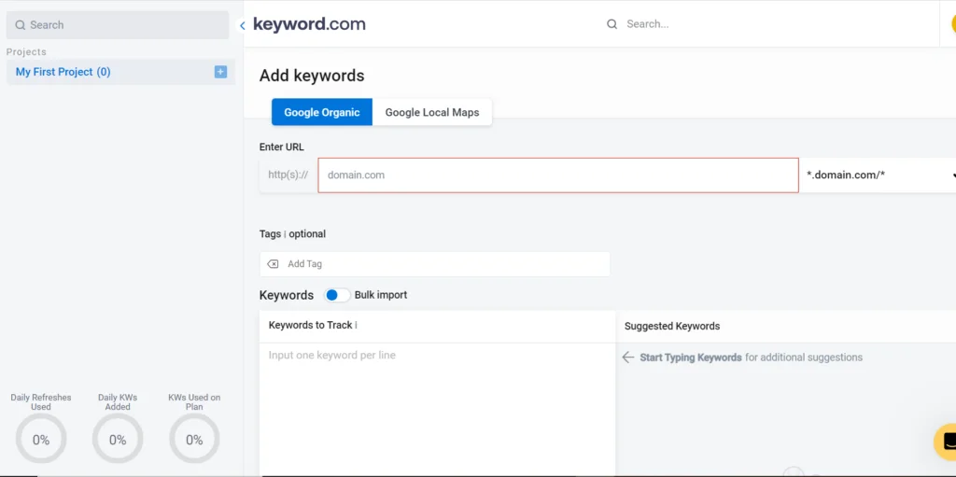
Task: Click the left arrow beside Start Typing Keywords
Action: 628,358
